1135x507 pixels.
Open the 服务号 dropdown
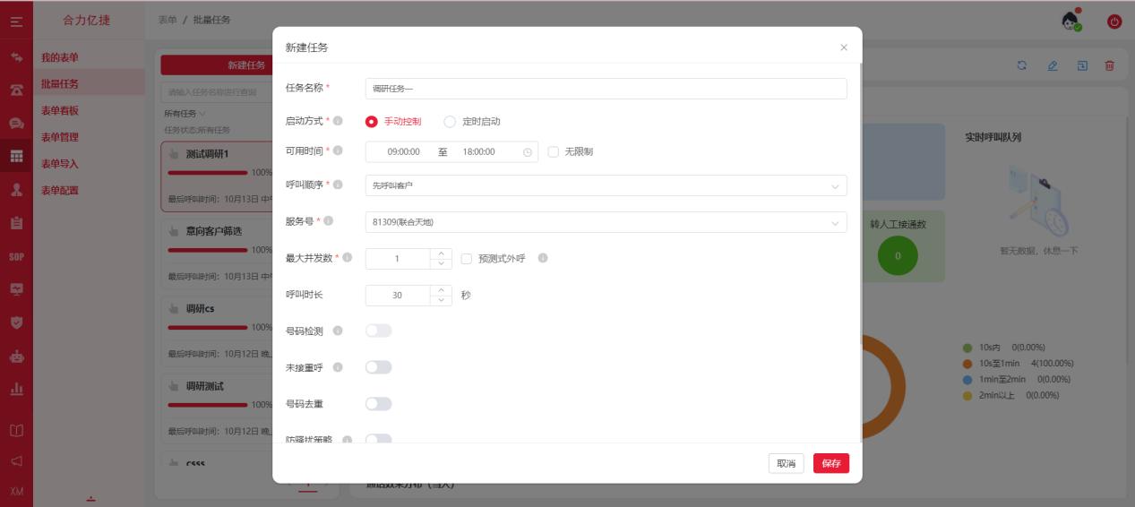click(606, 222)
